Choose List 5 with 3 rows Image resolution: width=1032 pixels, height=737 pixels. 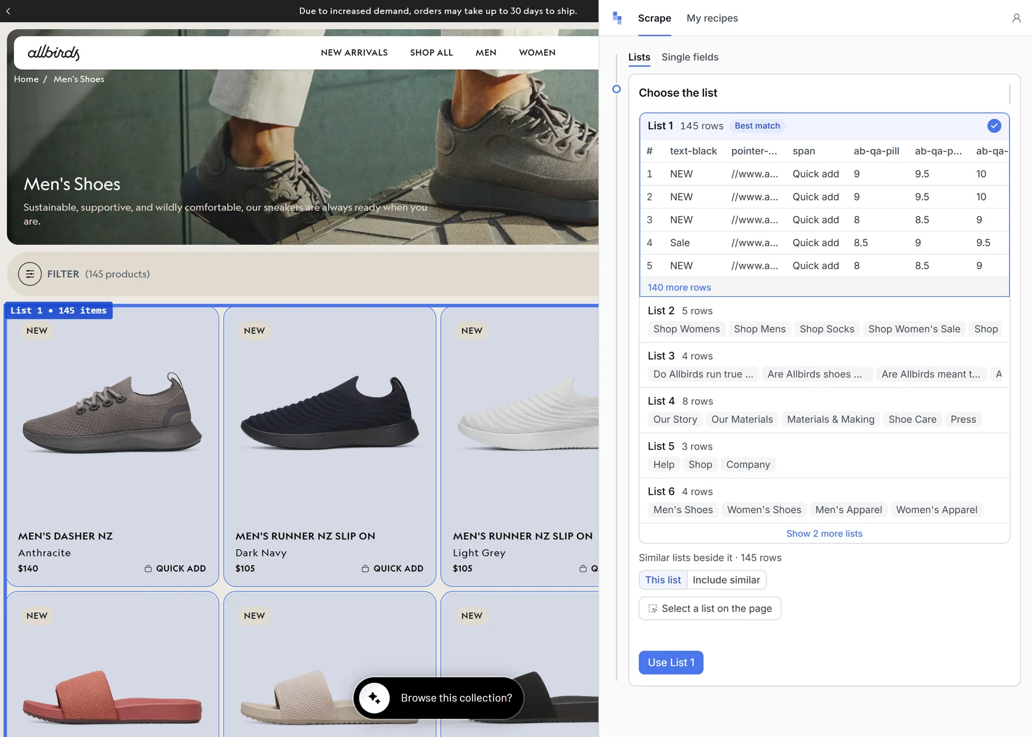pyautogui.click(x=824, y=456)
